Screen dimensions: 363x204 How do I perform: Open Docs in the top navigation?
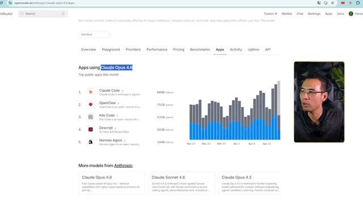click(x=340, y=14)
